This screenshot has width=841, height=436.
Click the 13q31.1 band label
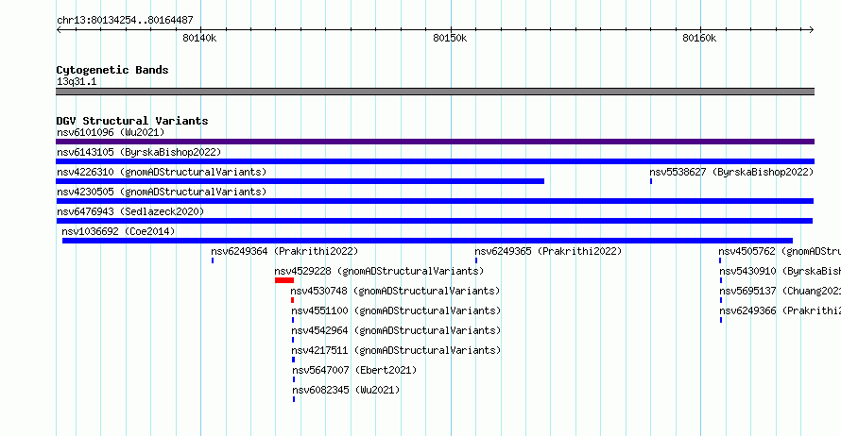pos(77,81)
